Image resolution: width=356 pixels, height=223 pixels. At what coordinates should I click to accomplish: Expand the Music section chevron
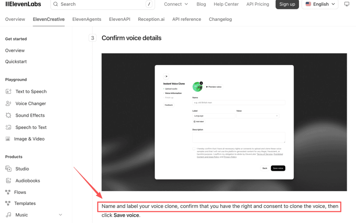coord(60,215)
